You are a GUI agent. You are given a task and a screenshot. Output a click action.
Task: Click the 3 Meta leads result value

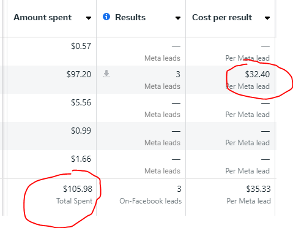point(178,74)
